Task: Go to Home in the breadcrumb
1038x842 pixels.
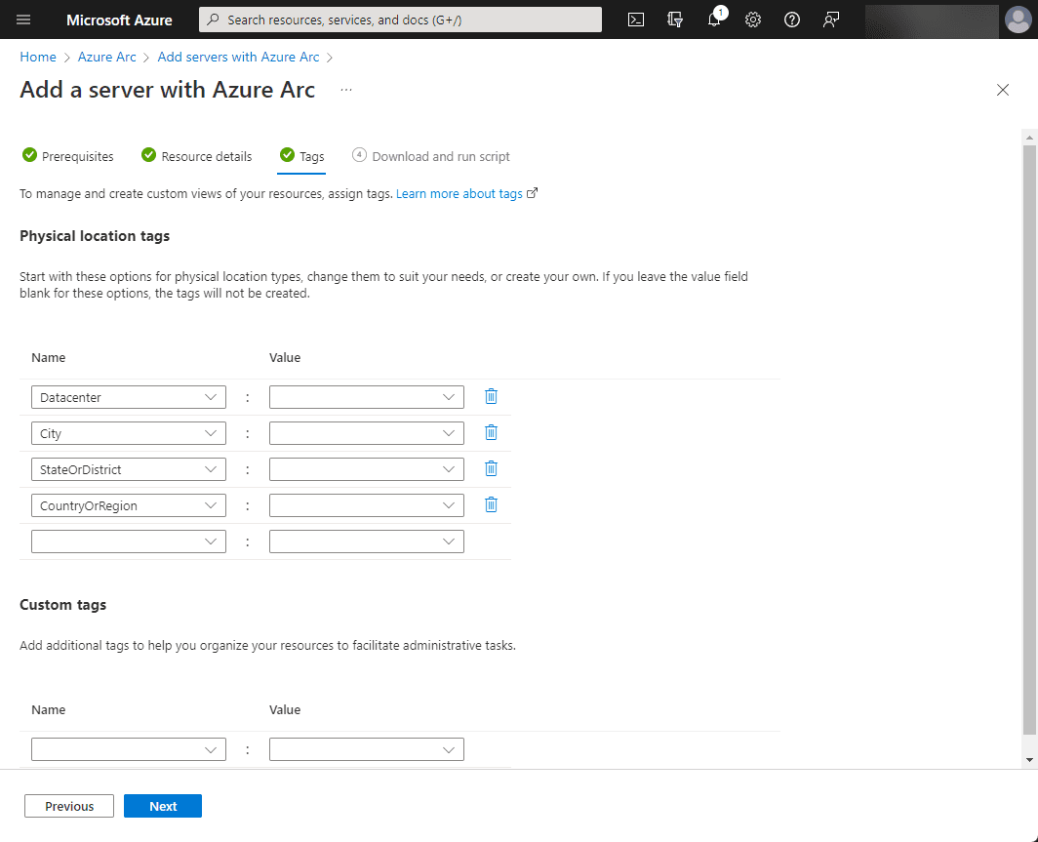Action: coord(38,57)
